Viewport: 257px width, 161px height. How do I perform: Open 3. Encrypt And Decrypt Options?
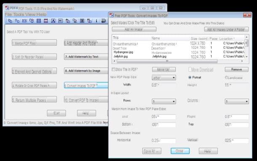coord(34,71)
